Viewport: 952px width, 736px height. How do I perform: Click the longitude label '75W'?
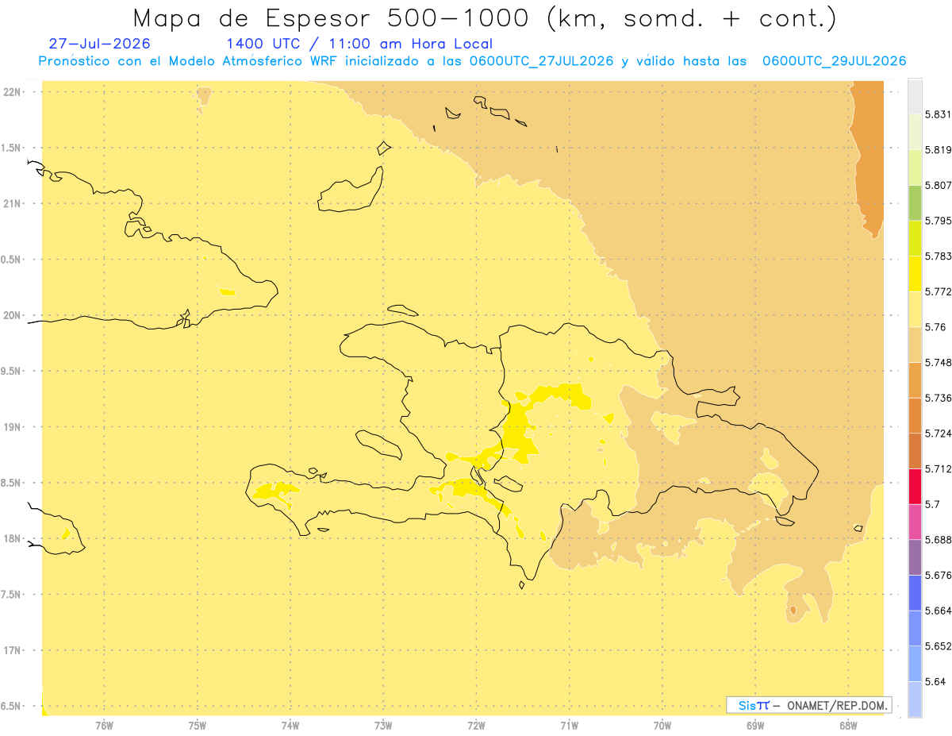[197, 726]
